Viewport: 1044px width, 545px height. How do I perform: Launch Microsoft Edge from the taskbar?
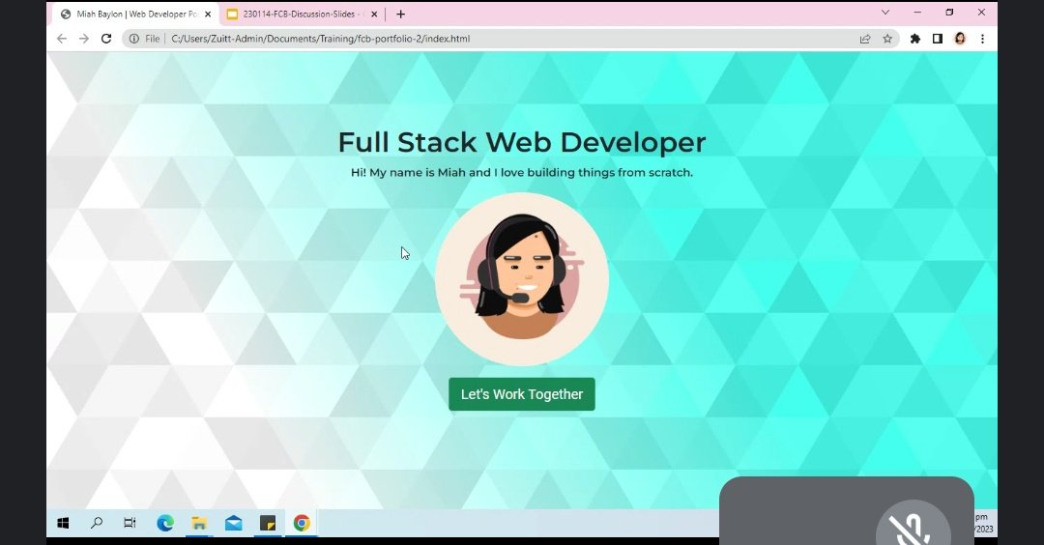[165, 523]
